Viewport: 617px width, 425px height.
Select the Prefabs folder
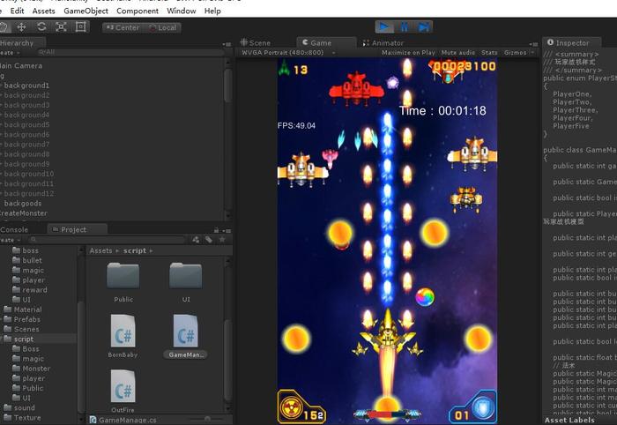coord(22,319)
